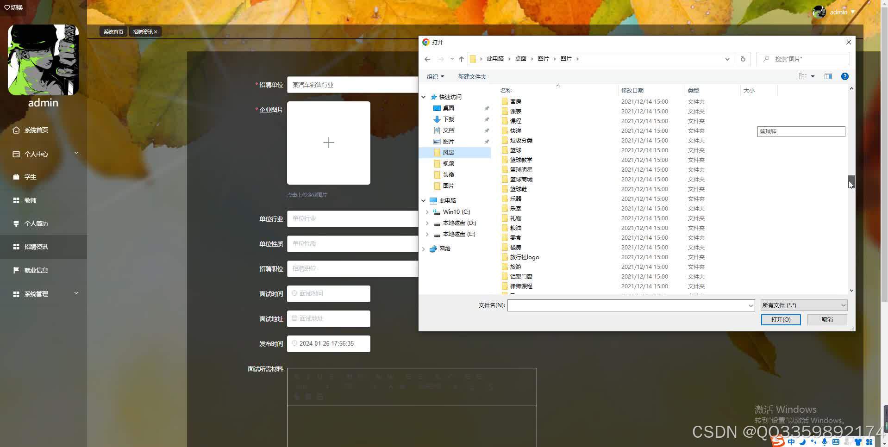Open the 组织 menu

pyautogui.click(x=435, y=77)
